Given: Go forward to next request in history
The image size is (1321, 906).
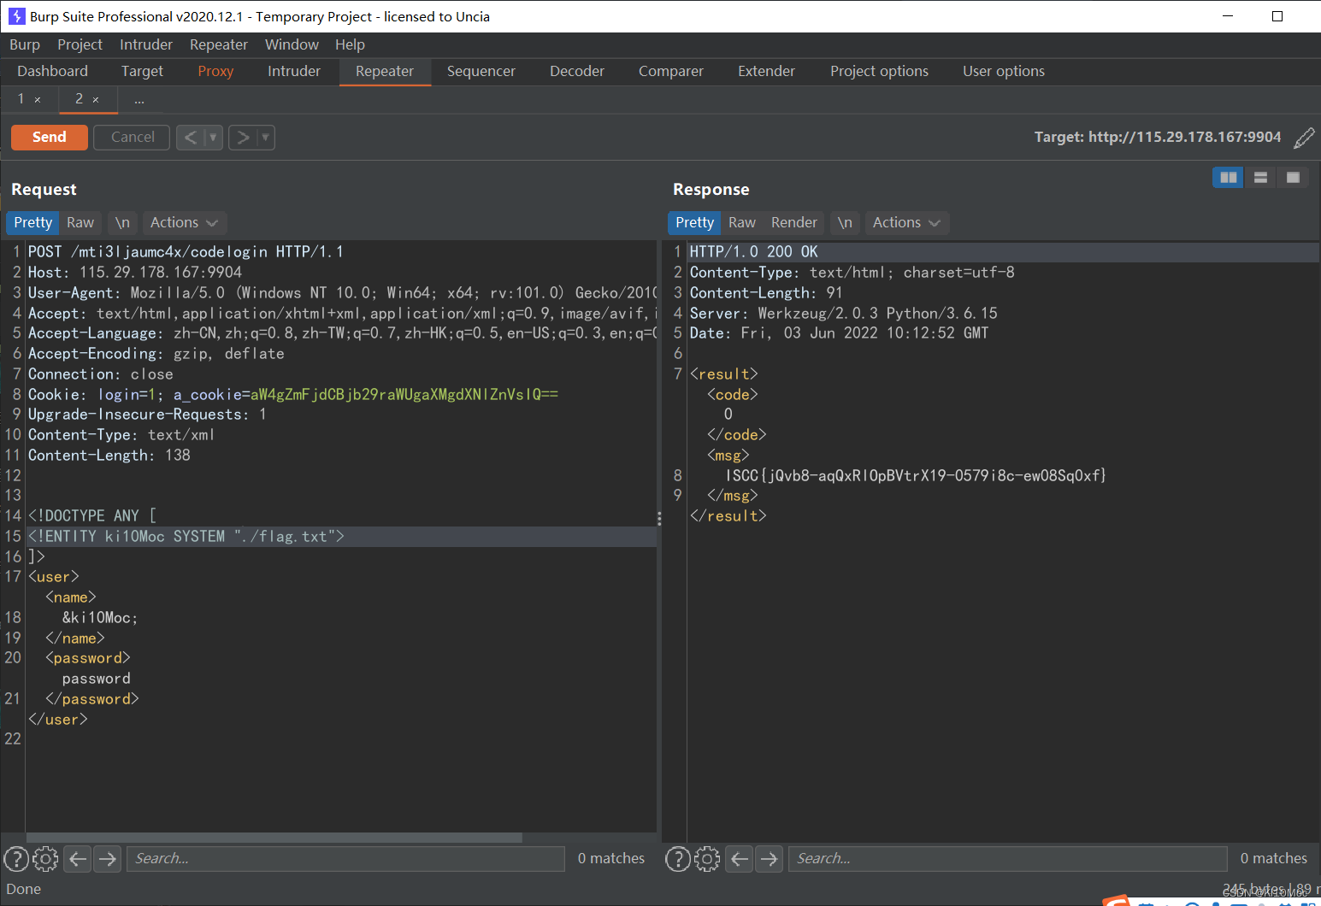Looking at the screenshot, I should coord(243,138).
